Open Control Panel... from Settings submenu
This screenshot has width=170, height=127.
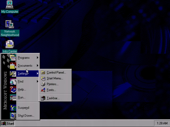(x=56, y=72)
